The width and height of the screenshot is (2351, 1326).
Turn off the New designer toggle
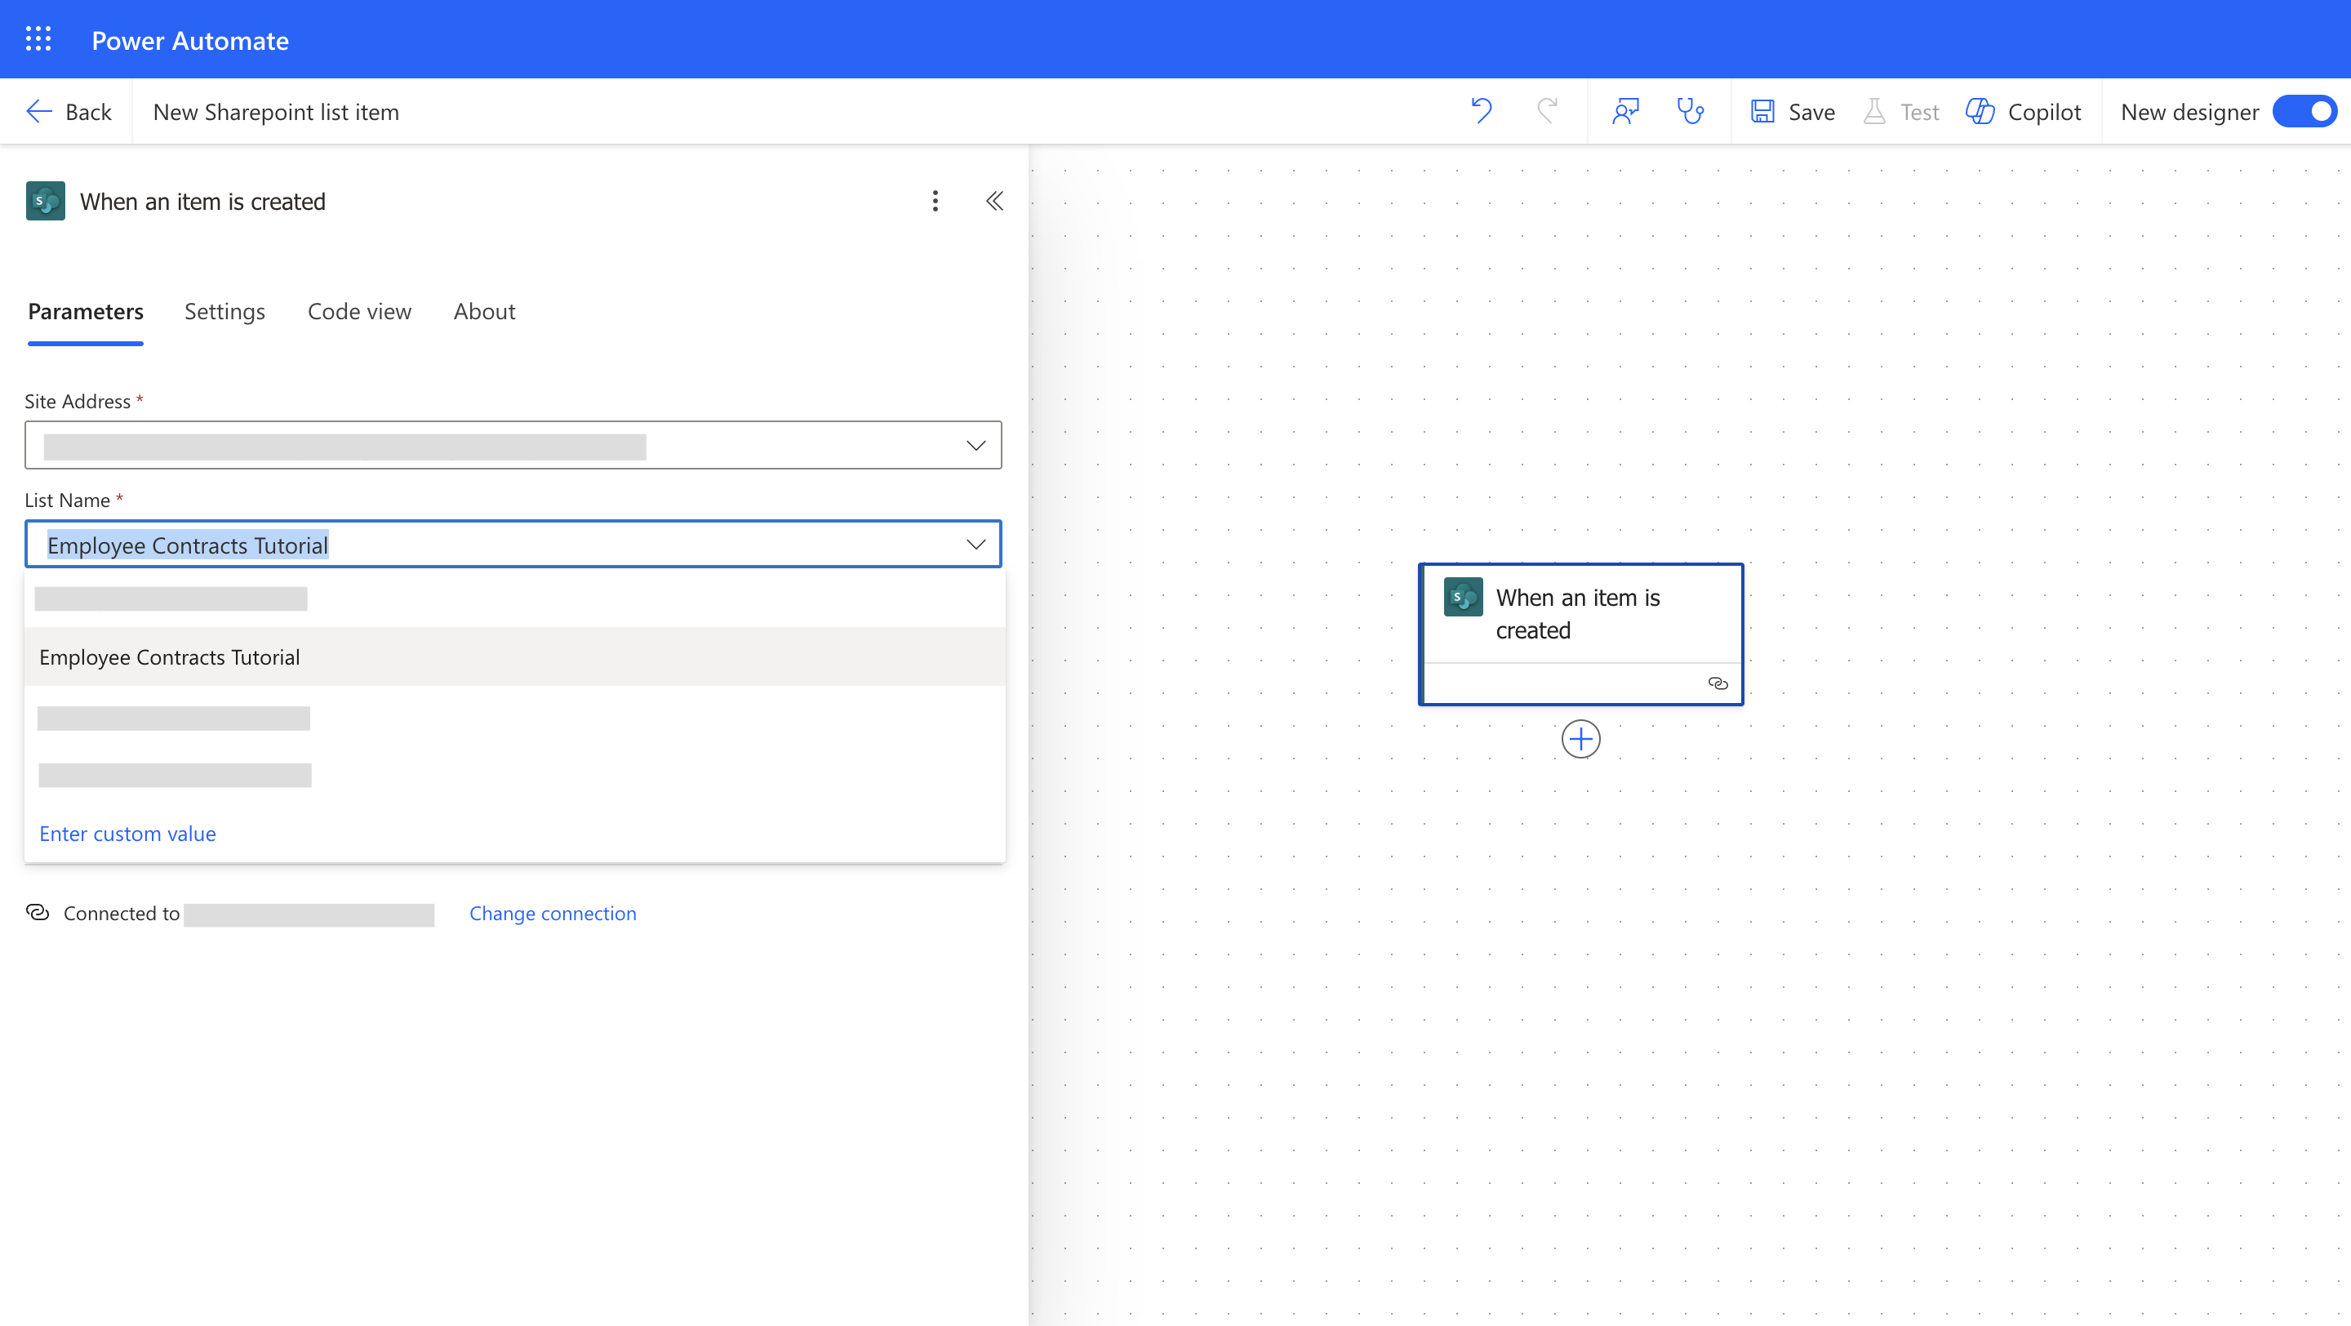(2304, 111)
